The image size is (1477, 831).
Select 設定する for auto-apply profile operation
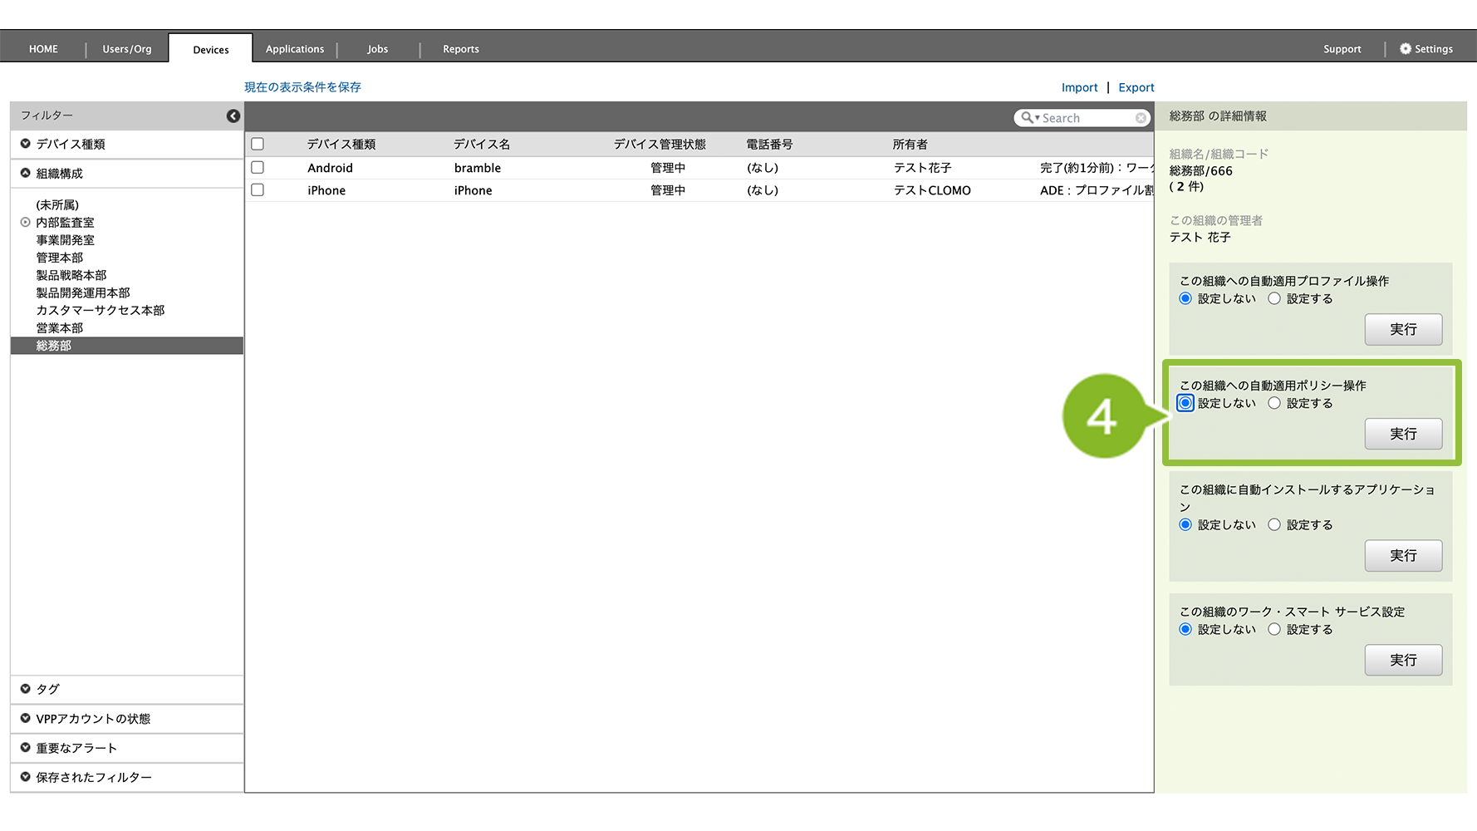[1274, 298]
